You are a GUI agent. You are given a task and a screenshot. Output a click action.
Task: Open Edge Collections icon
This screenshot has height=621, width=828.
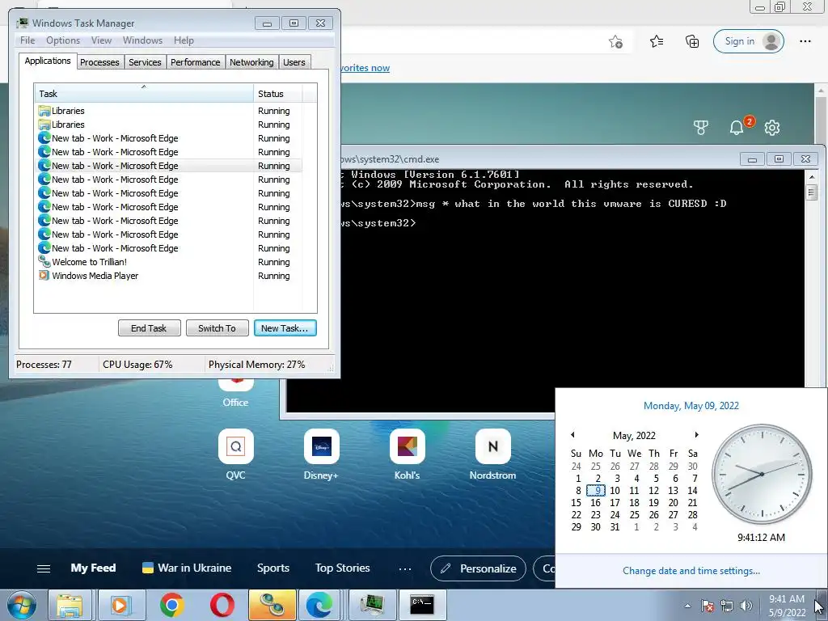tap(692, 41)
